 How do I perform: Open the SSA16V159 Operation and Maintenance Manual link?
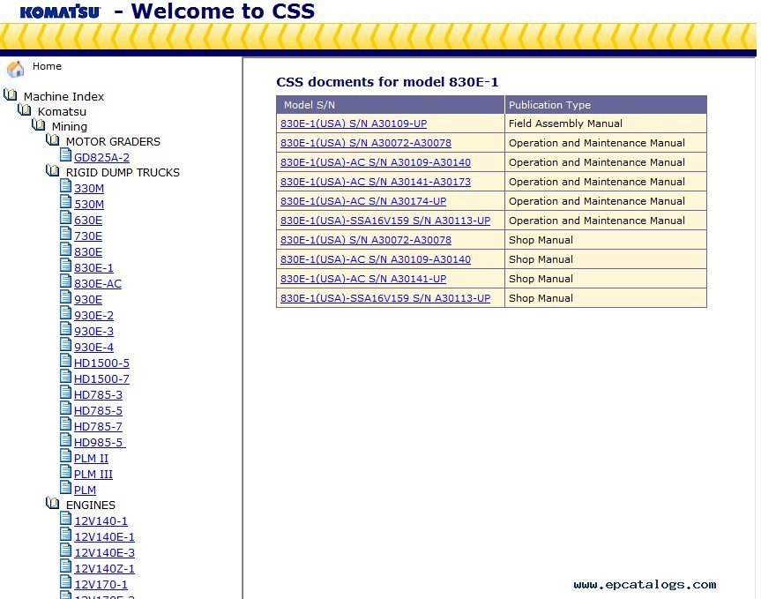point(385,221)
